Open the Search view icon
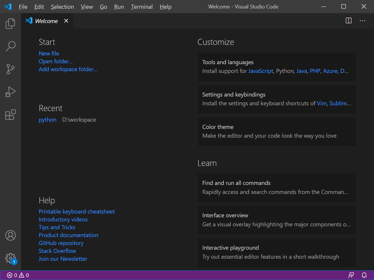This screenshot has height=280, width=374. (11, 46)
